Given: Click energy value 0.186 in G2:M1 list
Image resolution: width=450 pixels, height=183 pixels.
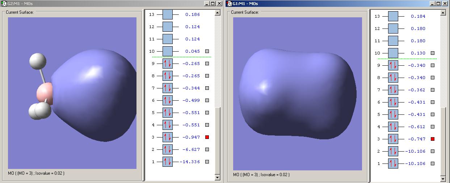Looking at the screenshot, I should (193, 14).
